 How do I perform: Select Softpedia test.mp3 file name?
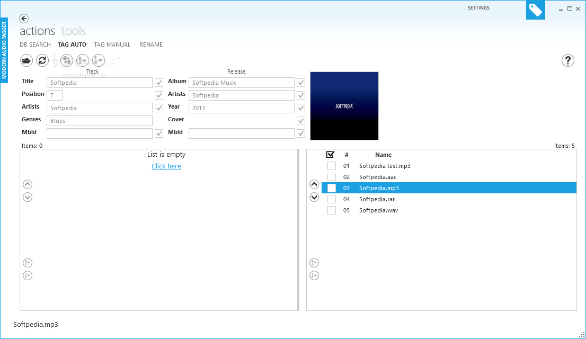(385, 166)
